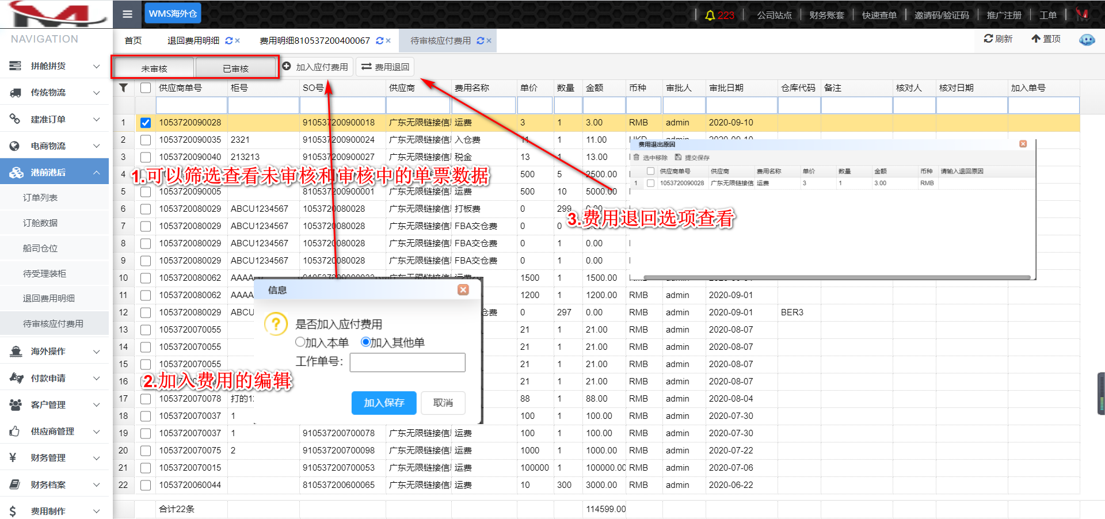Open the blue chat assistant icon

pos(1087,40)
